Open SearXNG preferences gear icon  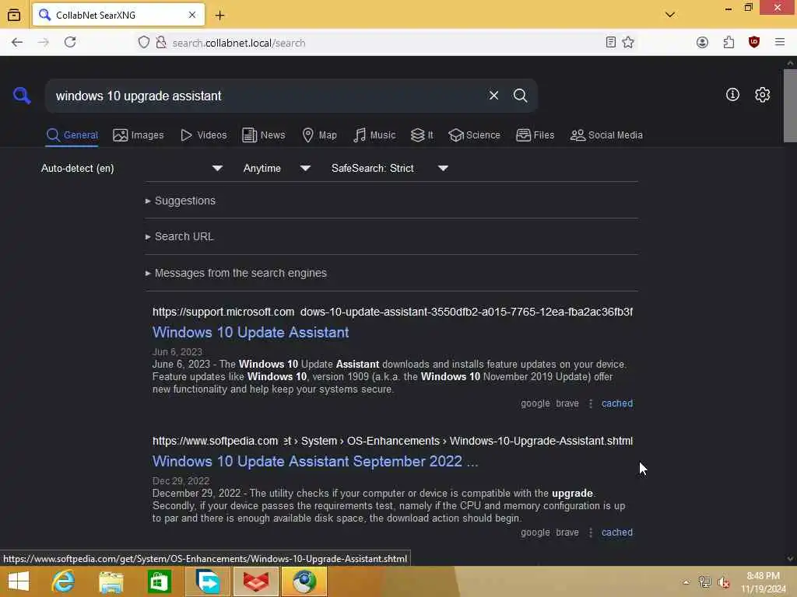762,94
